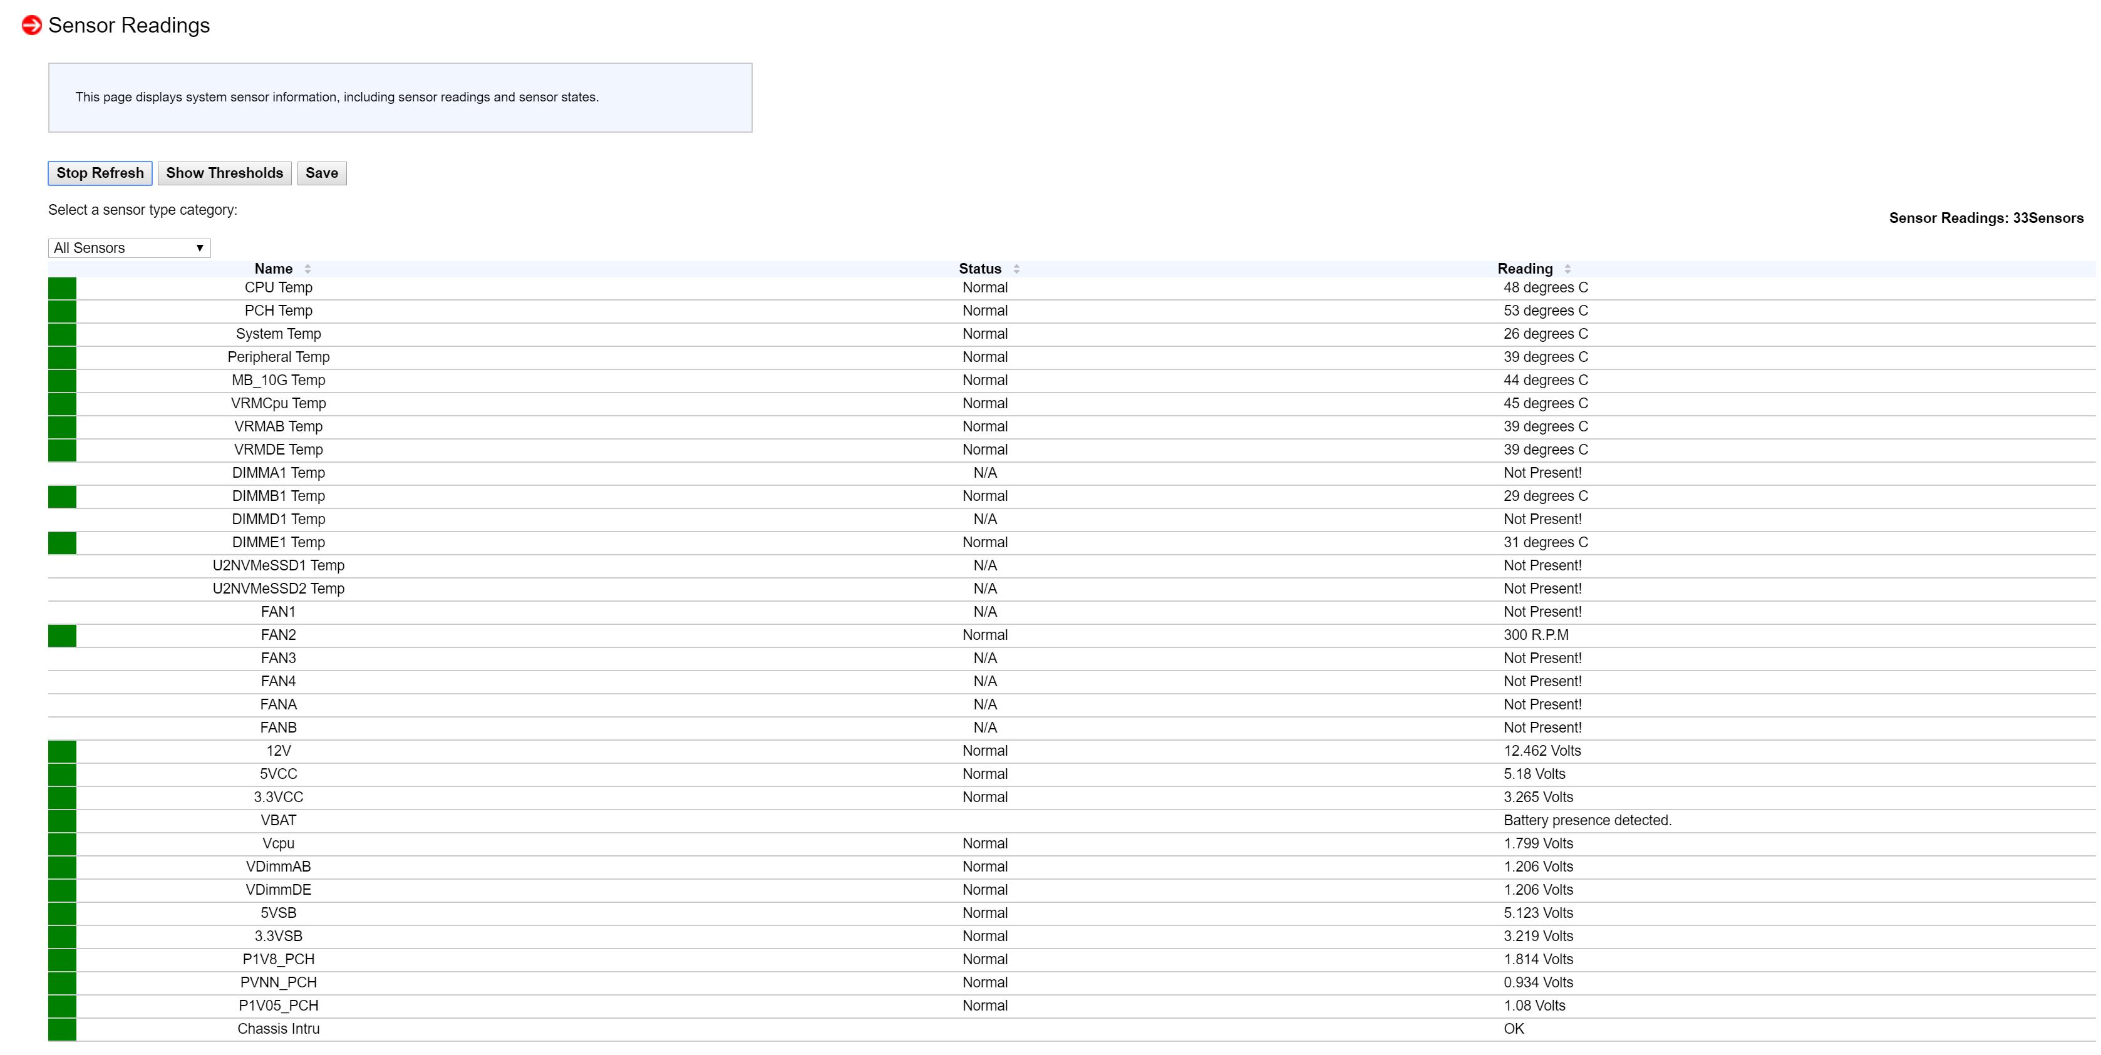Click green status indicator for CPU Temp

pyautogui.click(x=62, y=288)
